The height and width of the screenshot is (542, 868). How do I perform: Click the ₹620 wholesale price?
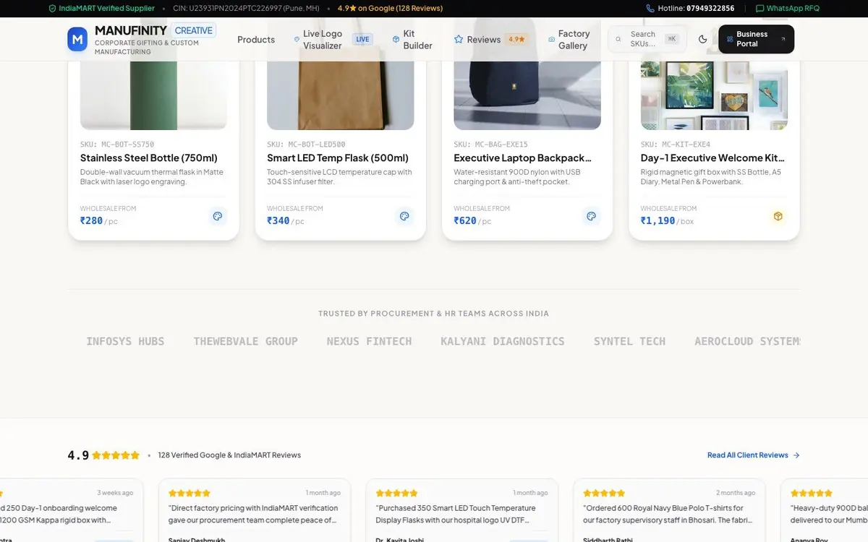[465, 221]
